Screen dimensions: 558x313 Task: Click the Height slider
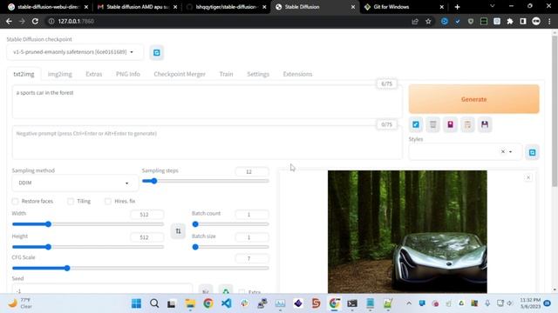click(x=88, y=247)
